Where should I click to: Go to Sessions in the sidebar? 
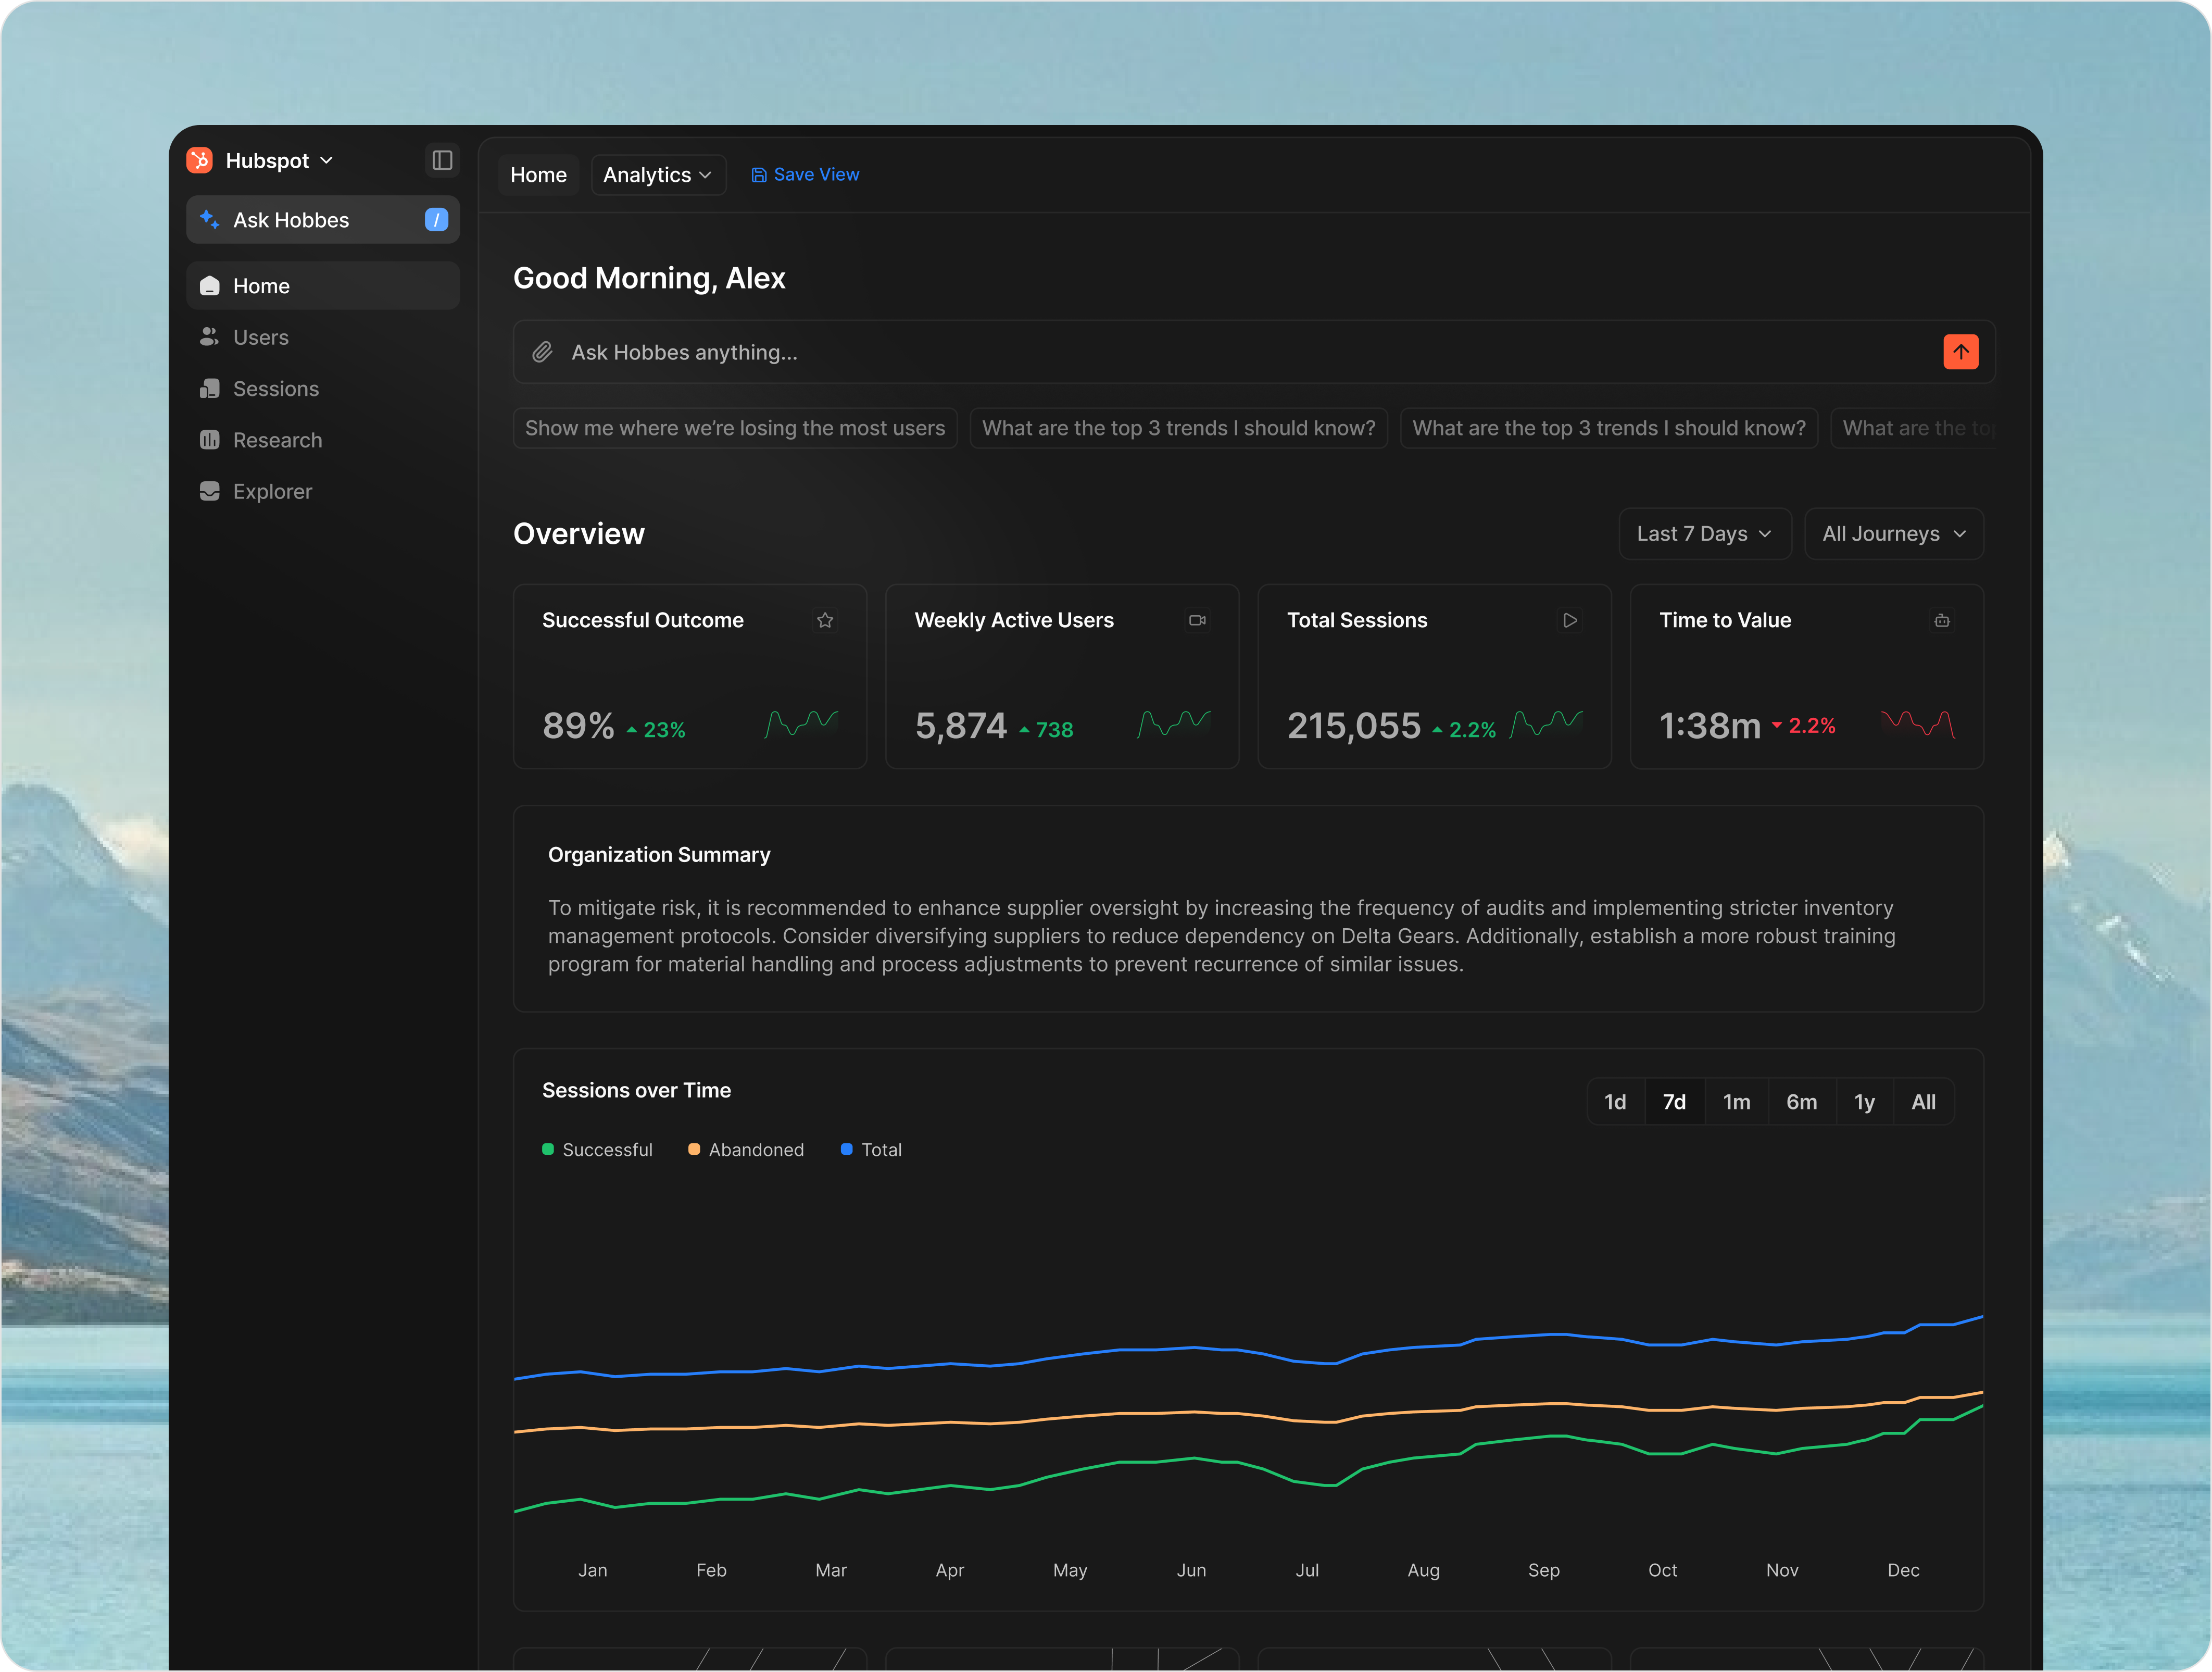click(275, 389)
